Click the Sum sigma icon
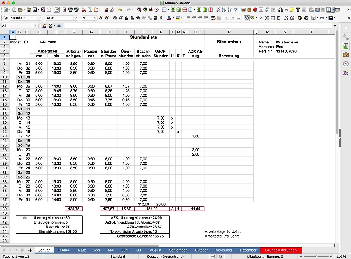 pos(50,26)
